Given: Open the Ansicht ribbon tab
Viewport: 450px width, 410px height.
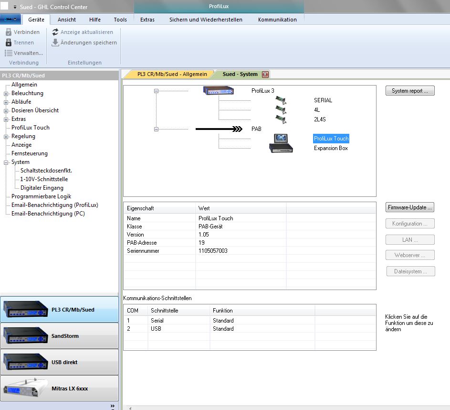Looking at the screenshot, I should coord(67,20).
